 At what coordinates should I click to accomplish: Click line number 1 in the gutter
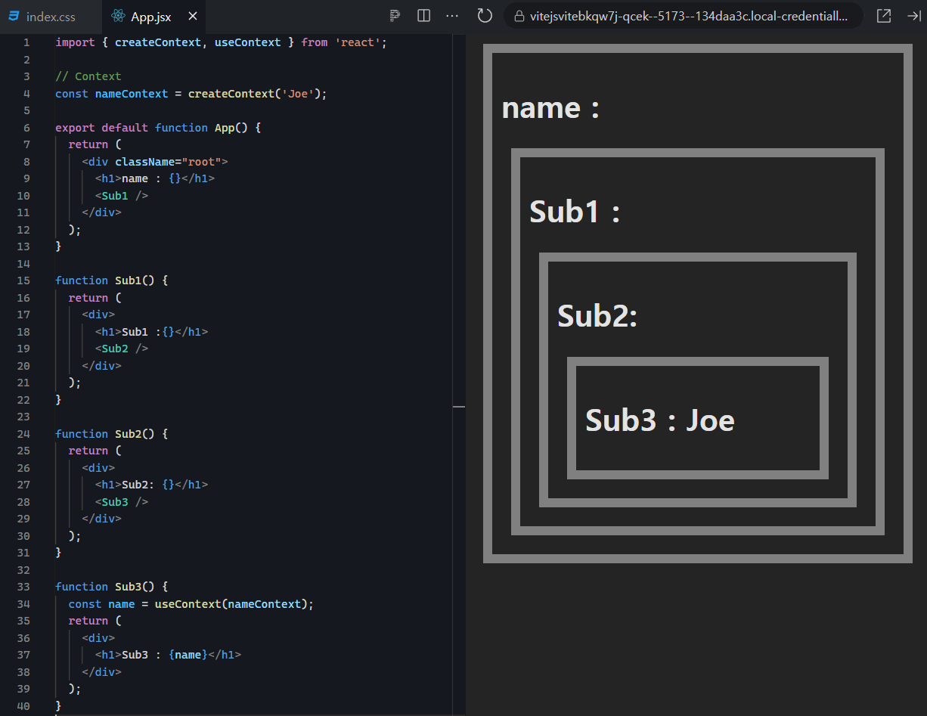[27, 42]
